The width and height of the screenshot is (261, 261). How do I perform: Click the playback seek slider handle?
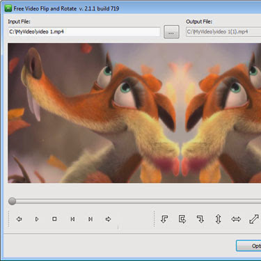click(12, 201)
